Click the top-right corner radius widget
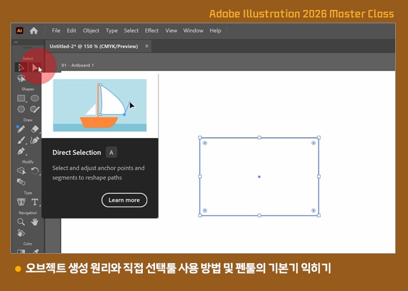The image size is (408, 291). tap(314, 143)
